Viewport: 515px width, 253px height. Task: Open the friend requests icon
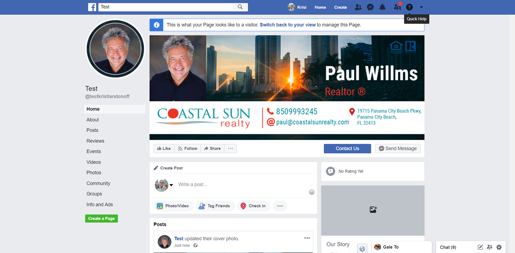[x=358, y=7]
